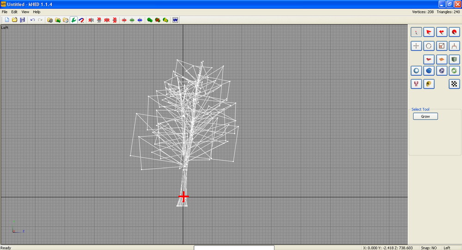Click the axis gizmo in viewport corner
The width and height of the screenshot is (462, 250).
click(18, 227)
